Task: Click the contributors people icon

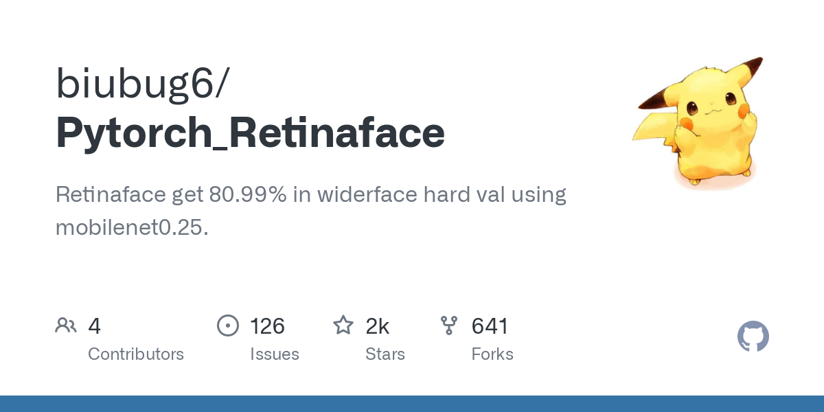Action: pyautogui.click(x=66, y=325)
